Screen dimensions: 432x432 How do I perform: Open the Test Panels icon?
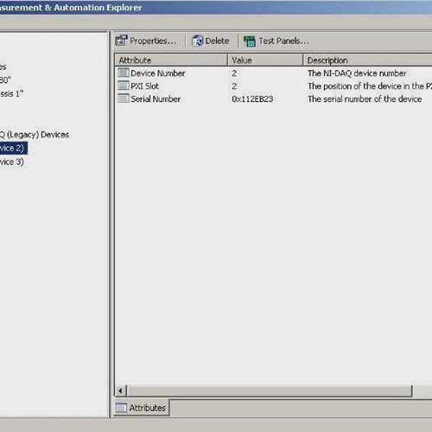(x=250, y=41)
